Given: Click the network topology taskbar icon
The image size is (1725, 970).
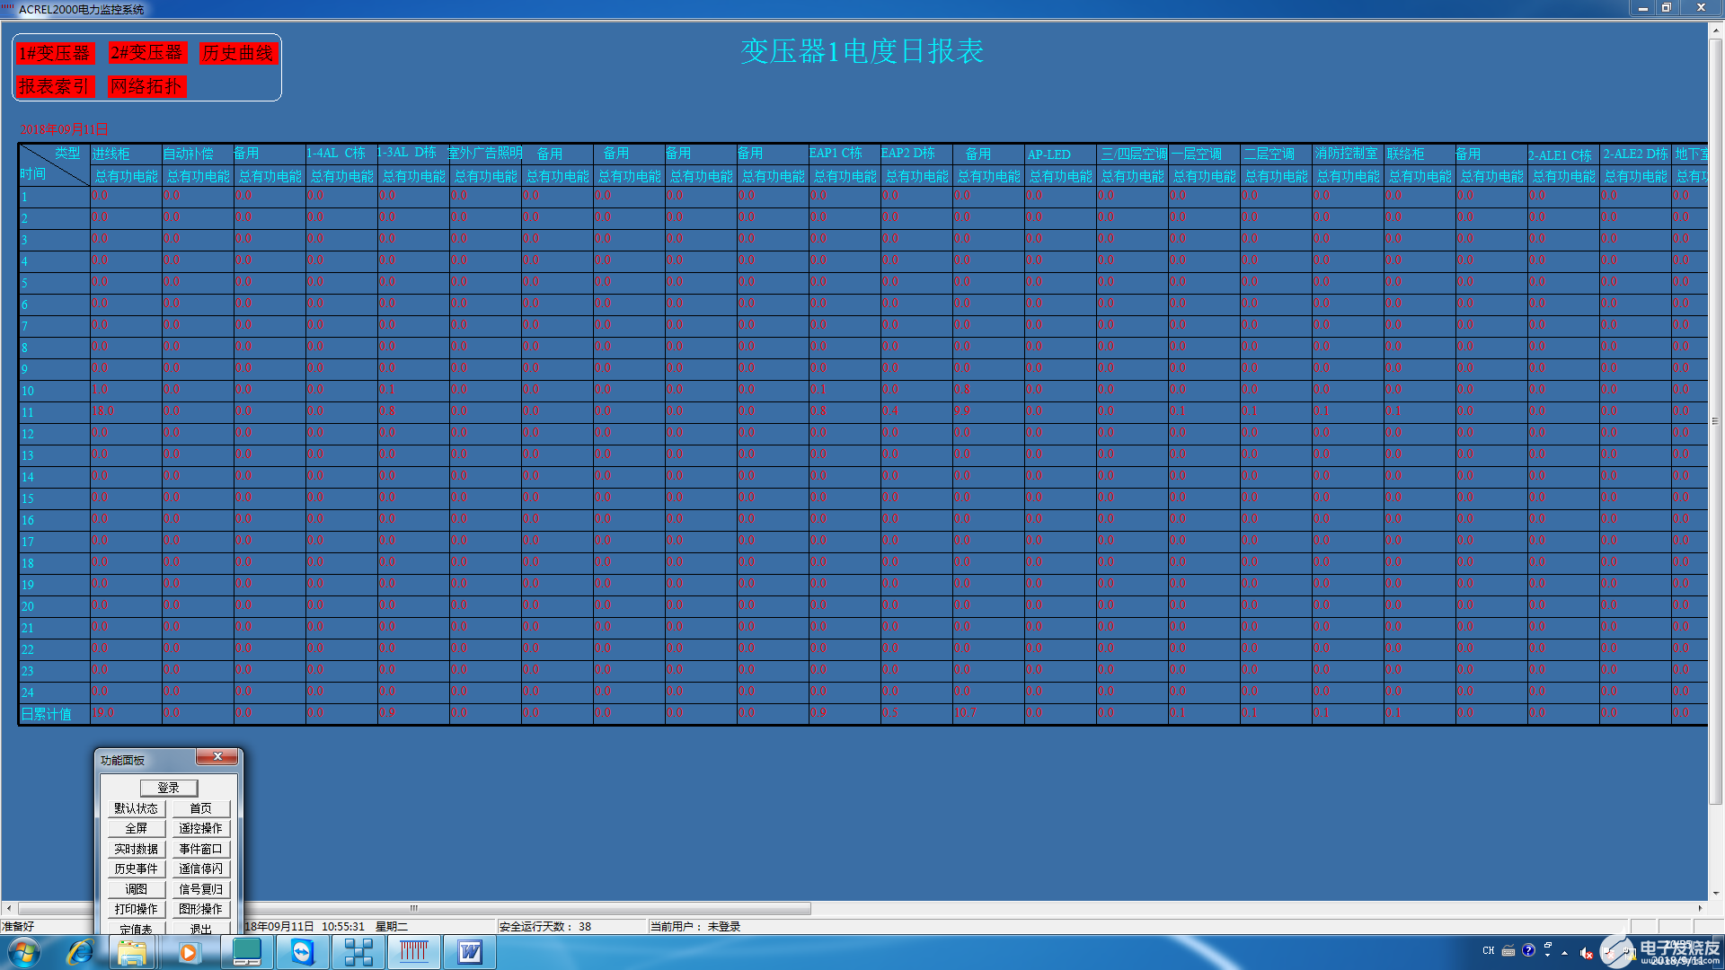Looking at the screenshot, I should coord(358,952).
